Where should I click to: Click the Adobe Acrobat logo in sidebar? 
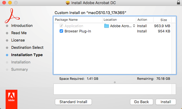coord(12,16)
